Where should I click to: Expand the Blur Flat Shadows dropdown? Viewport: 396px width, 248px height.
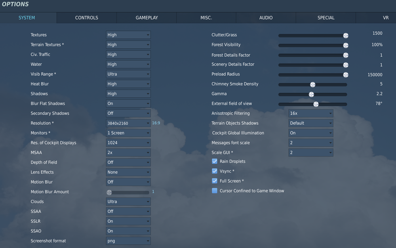coord(128,103)
